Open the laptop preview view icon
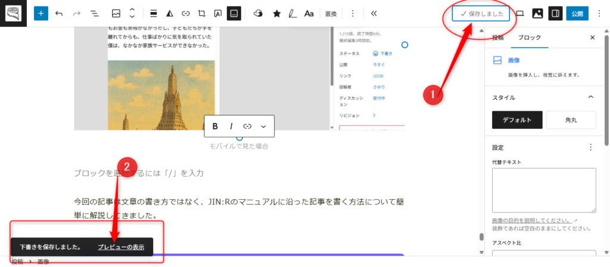The width and height of the screenshot is (610, 267). pyautogui.click(x=519, y=14)
